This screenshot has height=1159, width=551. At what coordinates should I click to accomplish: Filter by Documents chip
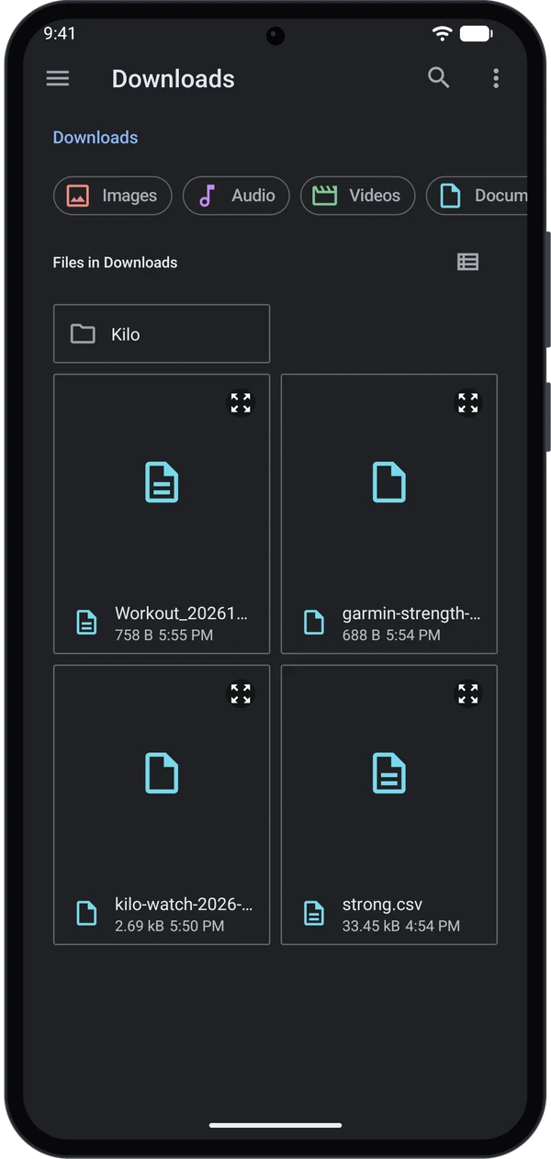(x=477, y=196)
